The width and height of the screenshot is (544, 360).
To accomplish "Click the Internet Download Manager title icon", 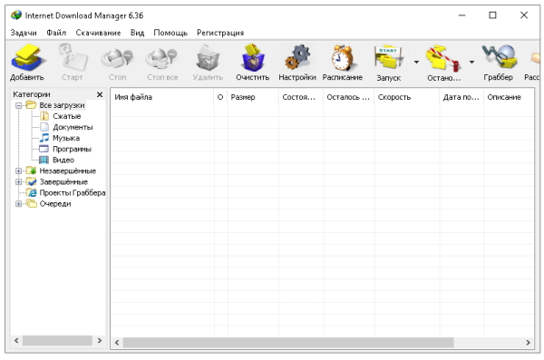I will (16, 15).
